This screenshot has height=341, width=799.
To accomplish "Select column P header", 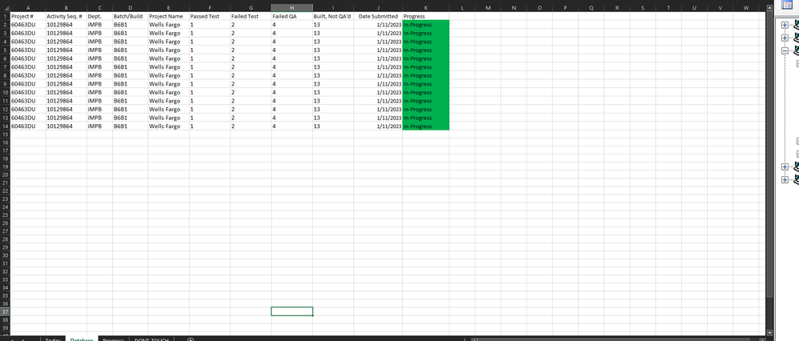I will pyautogui.click(x=565, y=8).
